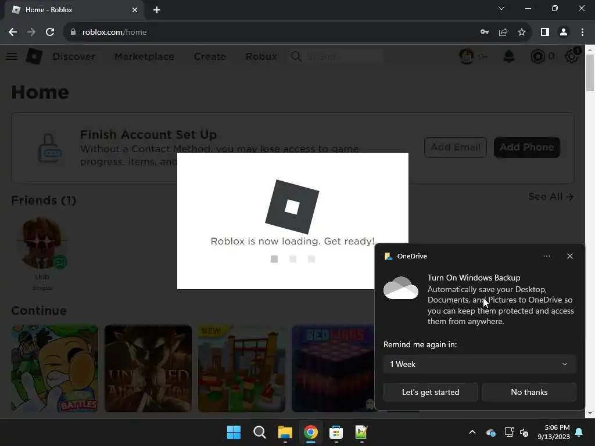595x446 pixels.
Task: Open the saved passwords key icon
Action: coord(485,33)
